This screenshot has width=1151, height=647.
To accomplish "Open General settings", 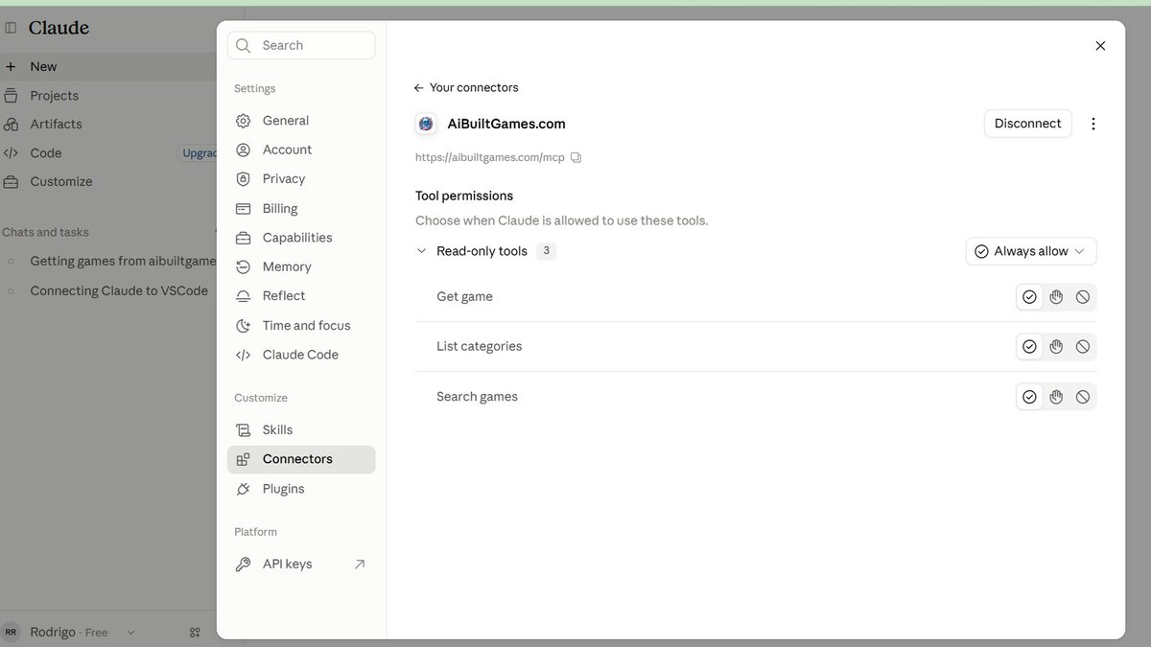I will 301,121.
